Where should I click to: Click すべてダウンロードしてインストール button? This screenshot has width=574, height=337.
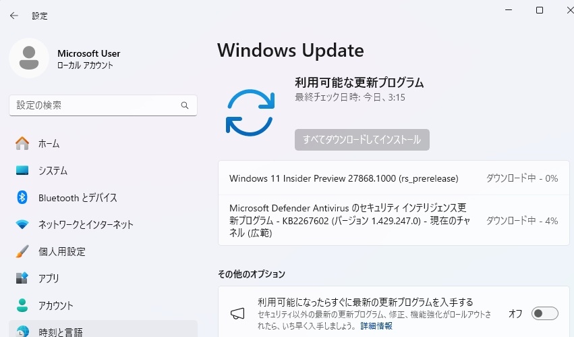click(362, 140)
